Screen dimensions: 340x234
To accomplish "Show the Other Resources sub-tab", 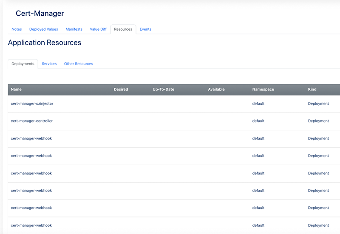I will 79,64.
